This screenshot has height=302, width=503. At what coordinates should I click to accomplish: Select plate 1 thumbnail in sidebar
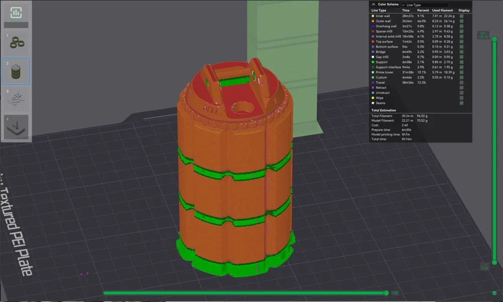(x=18, y=43)
